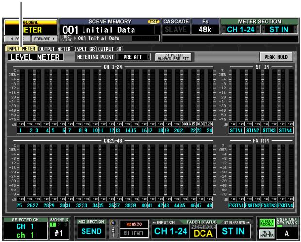Select channel pair 41 42 label
Image resolution: width=301 pixels, height=242 pixels.
click(156, 205)
